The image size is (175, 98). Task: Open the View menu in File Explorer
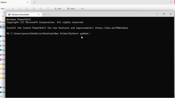pyautogui.click(x=72, y=8)
